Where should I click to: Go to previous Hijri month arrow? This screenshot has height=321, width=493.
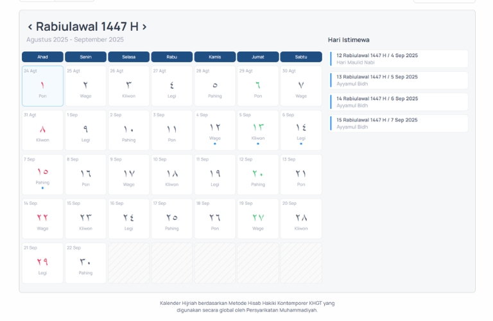[30, 27]
